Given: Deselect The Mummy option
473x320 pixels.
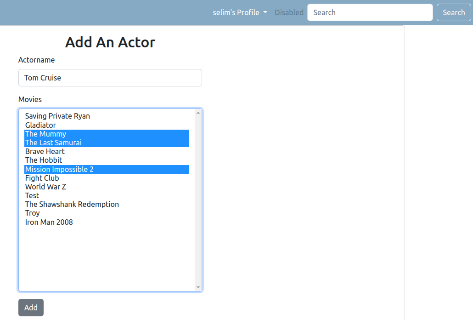Looking at the screenshot, I should tap(107, 134).
